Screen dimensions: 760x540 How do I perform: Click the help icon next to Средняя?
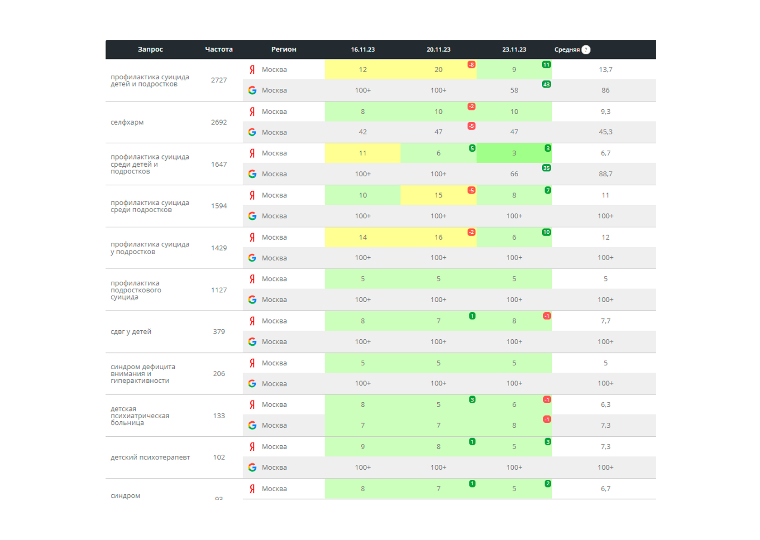coord(586,50)
